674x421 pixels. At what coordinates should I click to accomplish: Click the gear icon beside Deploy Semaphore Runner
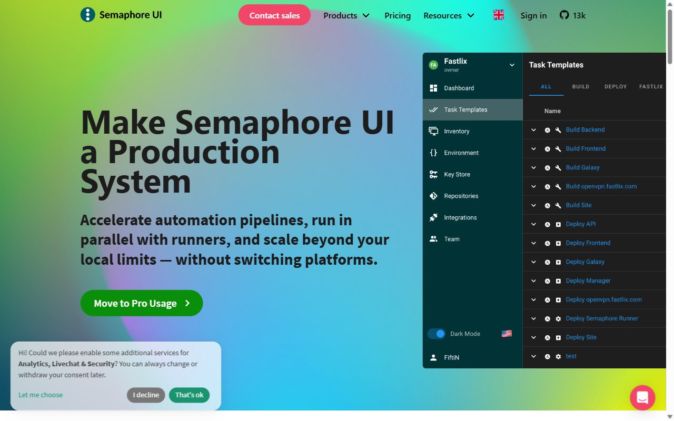[558, 319]
